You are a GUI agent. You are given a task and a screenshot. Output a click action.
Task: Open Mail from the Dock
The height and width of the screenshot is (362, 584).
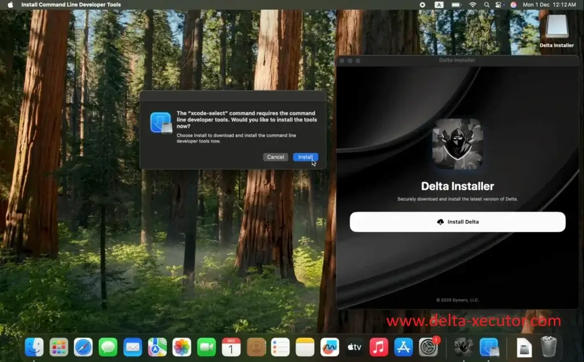[132, 347]
